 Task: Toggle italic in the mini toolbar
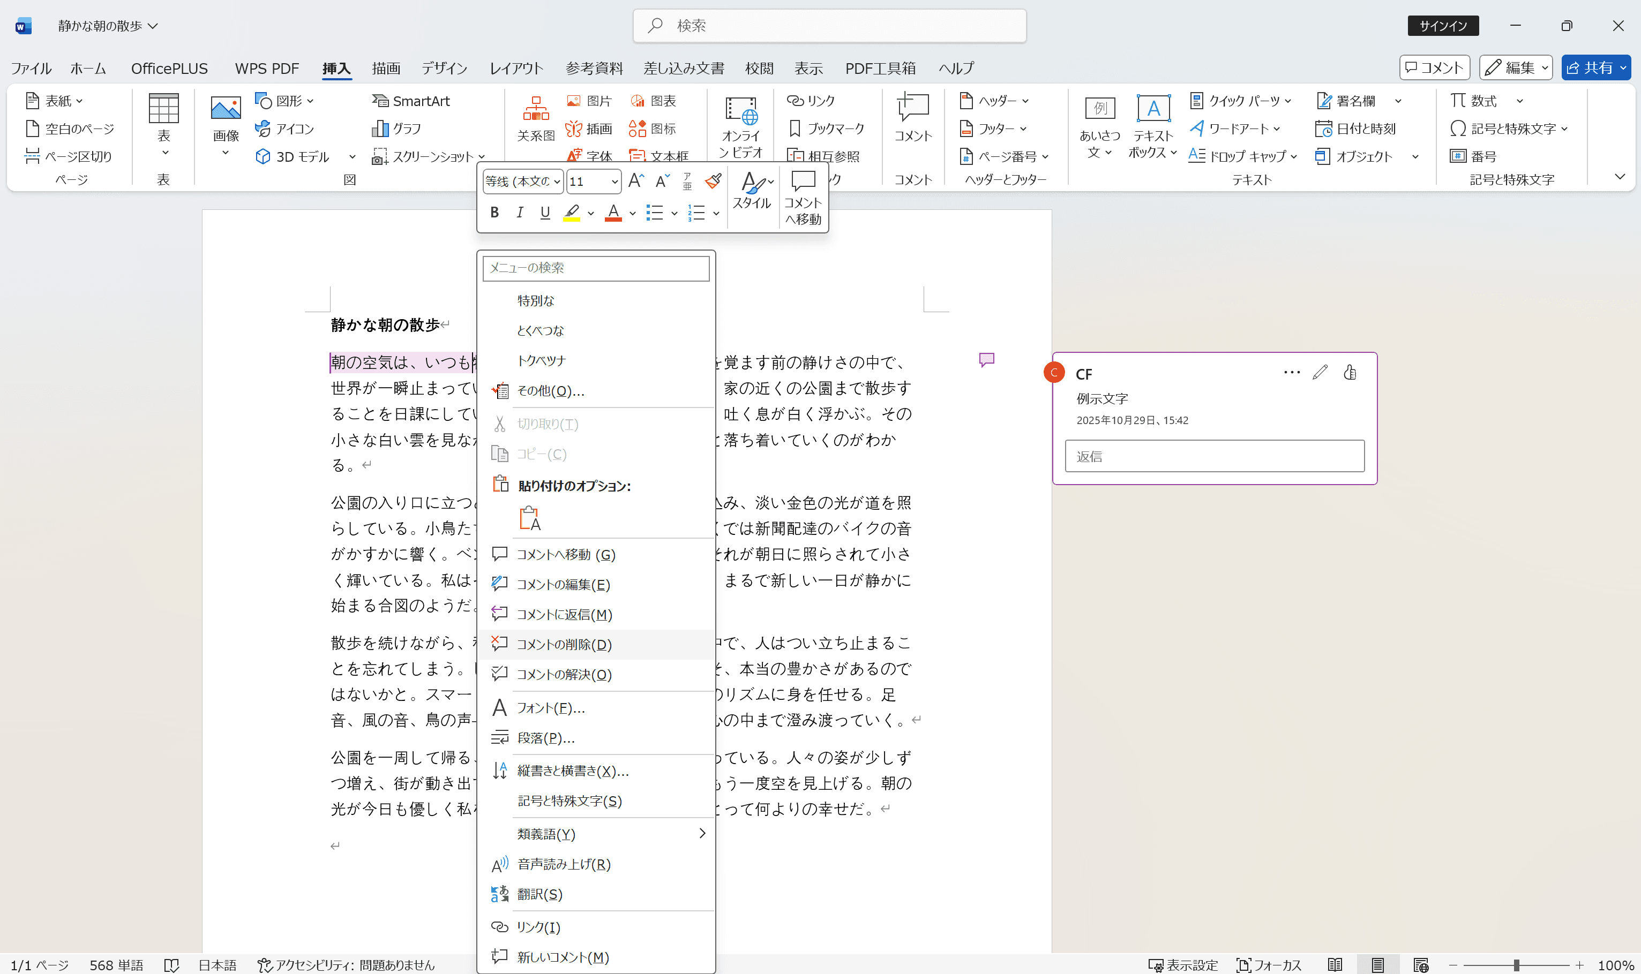[520, 212]
